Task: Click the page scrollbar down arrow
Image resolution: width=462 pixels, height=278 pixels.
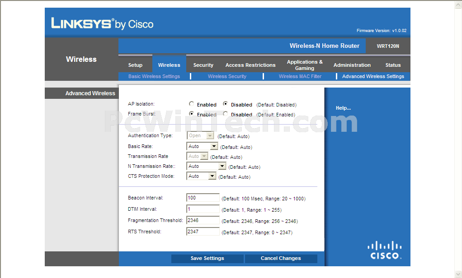Action: pos(458,274)
